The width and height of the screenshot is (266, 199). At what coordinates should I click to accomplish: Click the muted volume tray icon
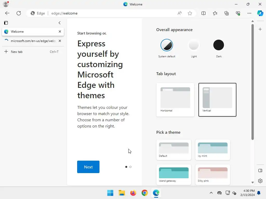pyautogui.click(x=235, y=193)
